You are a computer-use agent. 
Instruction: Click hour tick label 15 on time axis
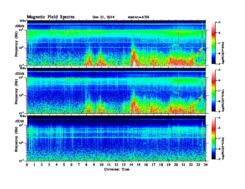139,165
